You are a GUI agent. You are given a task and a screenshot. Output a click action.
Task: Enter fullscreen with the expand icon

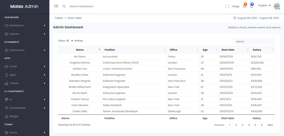pos(227,6)
